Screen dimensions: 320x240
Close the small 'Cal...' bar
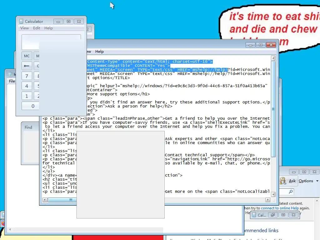click(294, 215)
